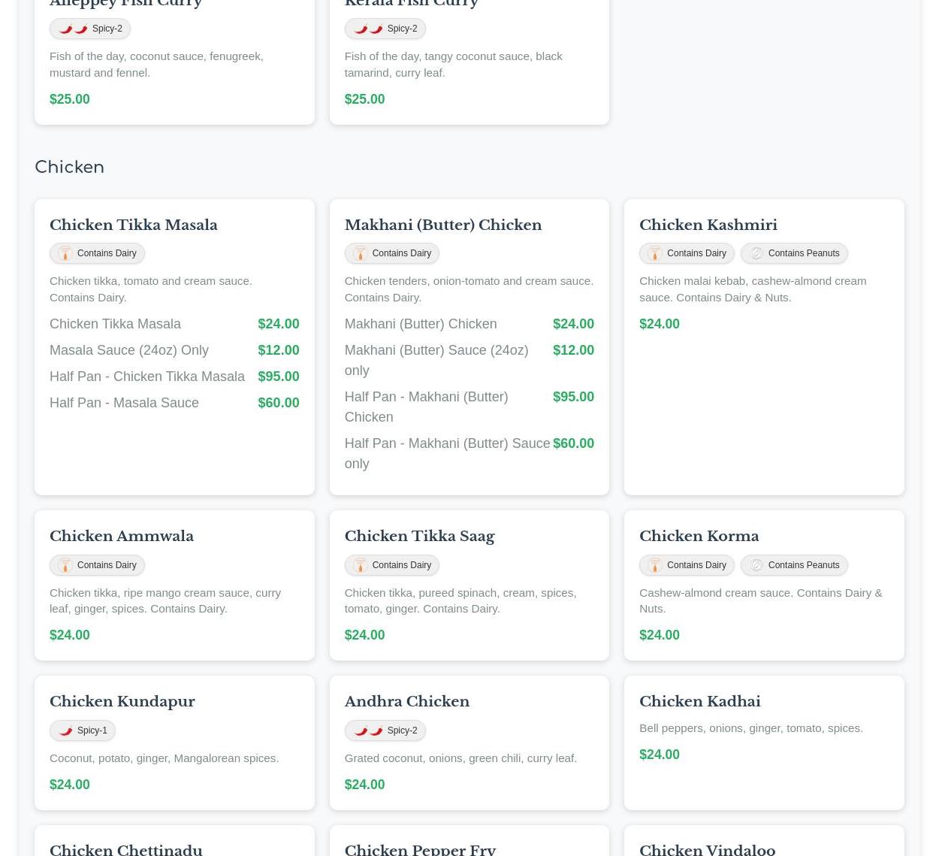This screenshot has width=939, height=856.
Task: Click Coconut, potato description on Chicken Kundapur
Action: point(164,758)
